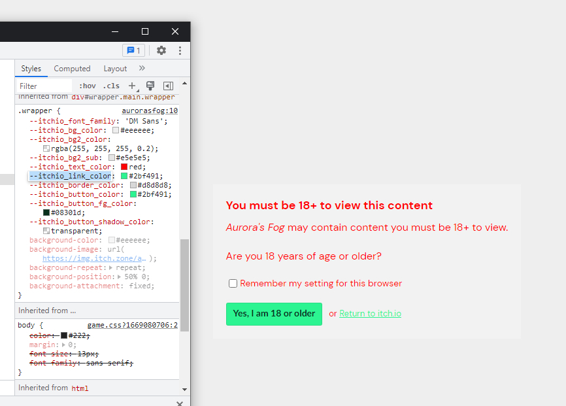This screenshot has height=406, width=566.
Task: Follow the Return to itch.io link
Action: point(371,314)
